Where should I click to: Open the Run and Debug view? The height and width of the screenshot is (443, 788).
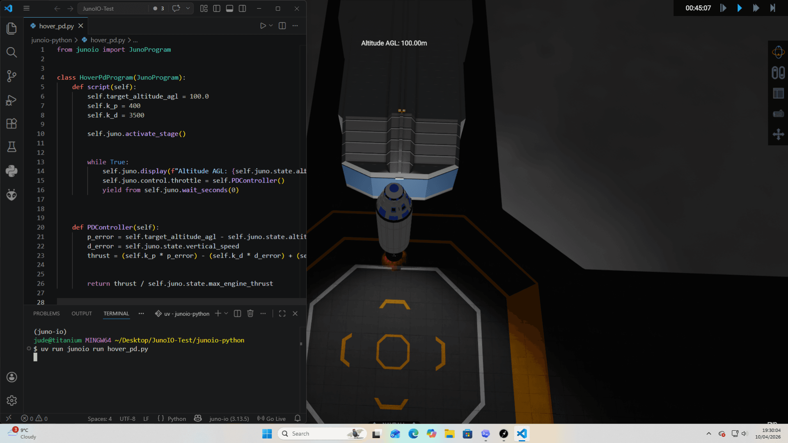pos(11,100)
